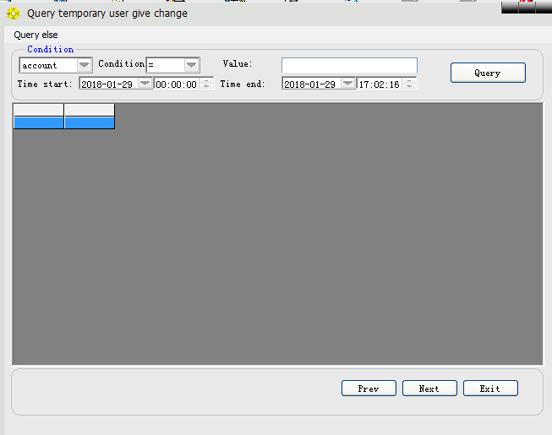Click the second column header in grid
Image resolution: width=552 pixels, height=435 pixels.
(90, 110)
